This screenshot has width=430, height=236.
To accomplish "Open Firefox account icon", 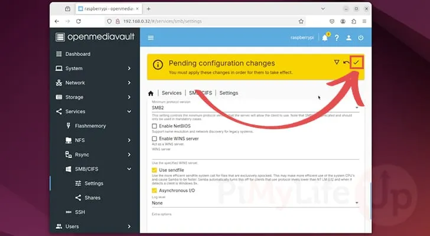I will pyautogui.click(x=343, y=21).
